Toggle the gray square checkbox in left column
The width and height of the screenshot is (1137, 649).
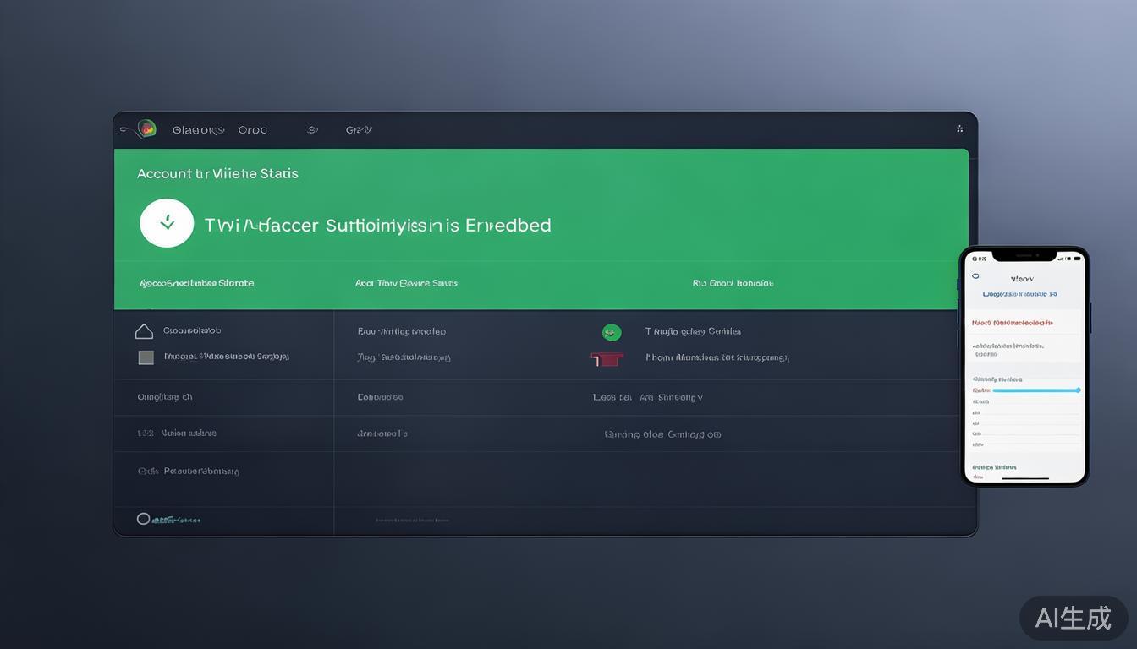pyautogui.click(x=146, y=357)
